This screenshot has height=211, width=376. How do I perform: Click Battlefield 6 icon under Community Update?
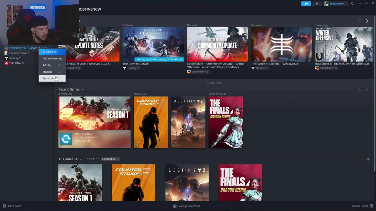189,72
